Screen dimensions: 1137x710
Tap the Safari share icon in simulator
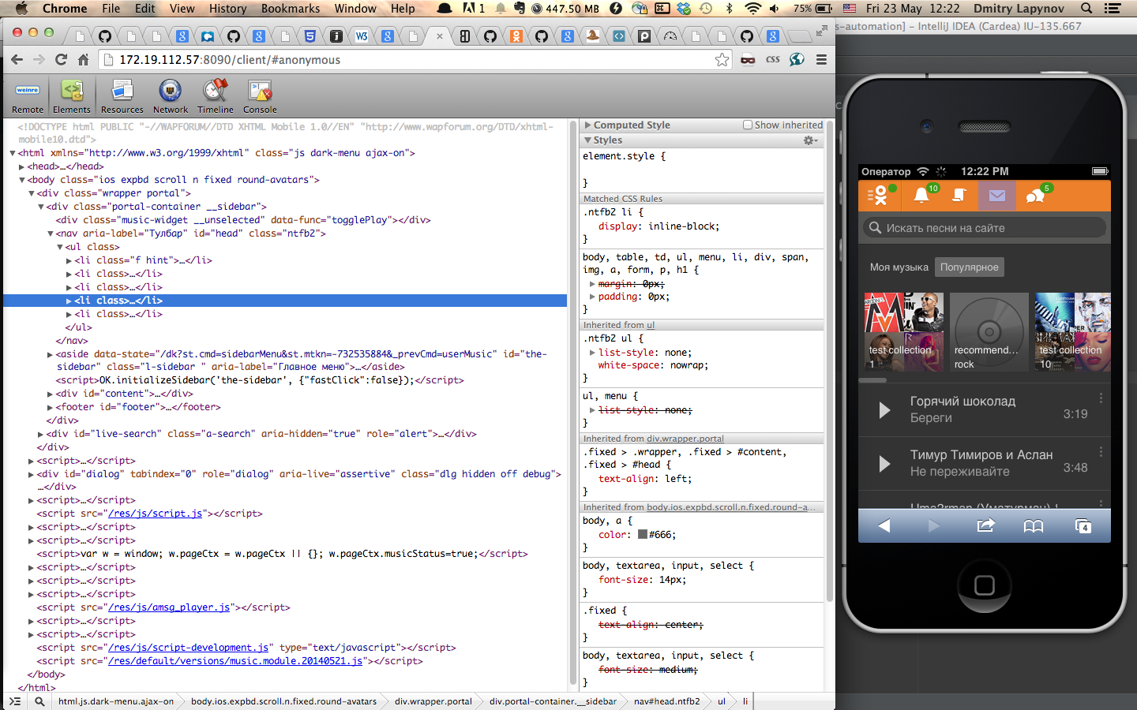[985, 525]
